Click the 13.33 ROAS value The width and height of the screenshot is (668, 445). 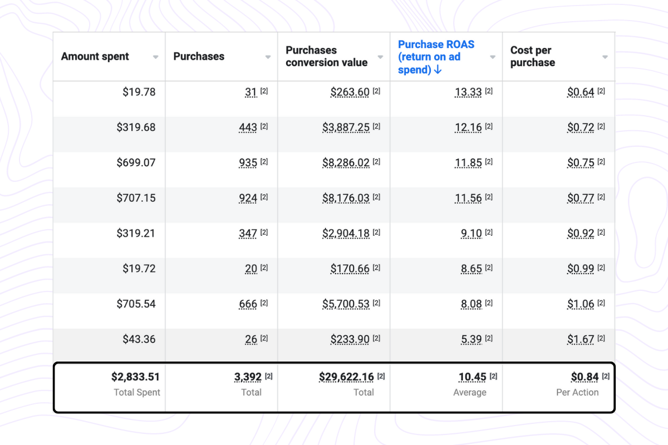click(x=468, y=92)
